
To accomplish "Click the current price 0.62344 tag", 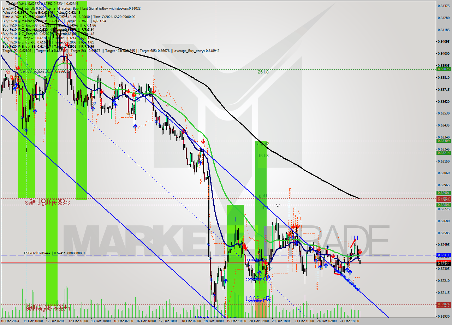I will pos(444,264).
